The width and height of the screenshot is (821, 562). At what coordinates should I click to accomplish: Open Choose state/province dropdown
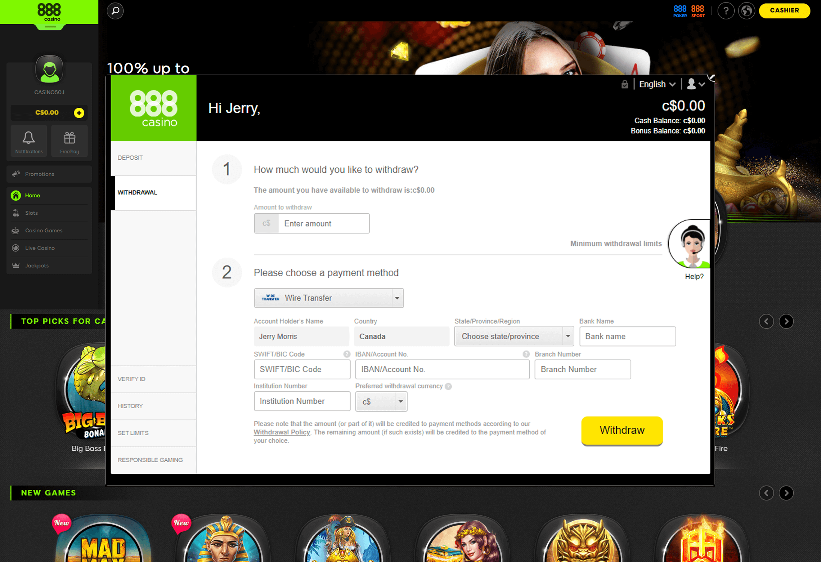514,336
